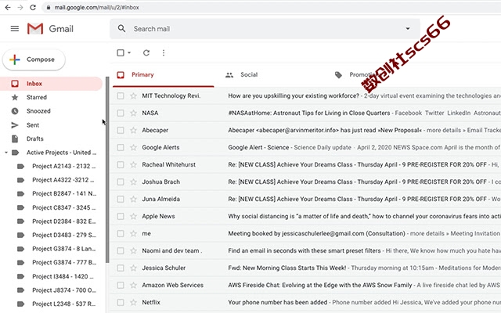Screen dimensions: 501x313
Task: Star the Juna Almeida email
Action: pos(134,200)
